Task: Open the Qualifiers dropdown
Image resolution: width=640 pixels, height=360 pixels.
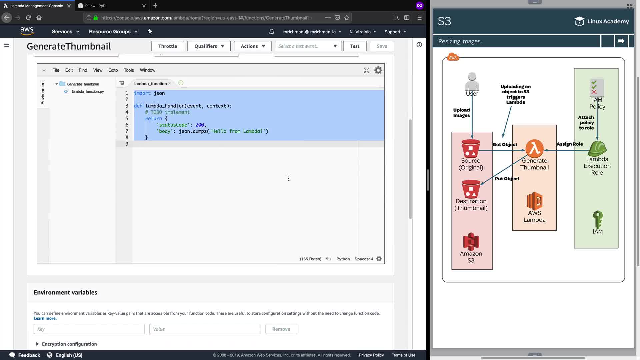Action: 209,46
